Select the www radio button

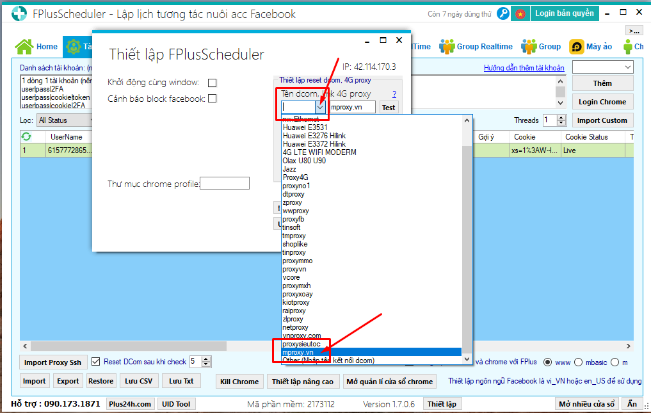click(547, 362)
